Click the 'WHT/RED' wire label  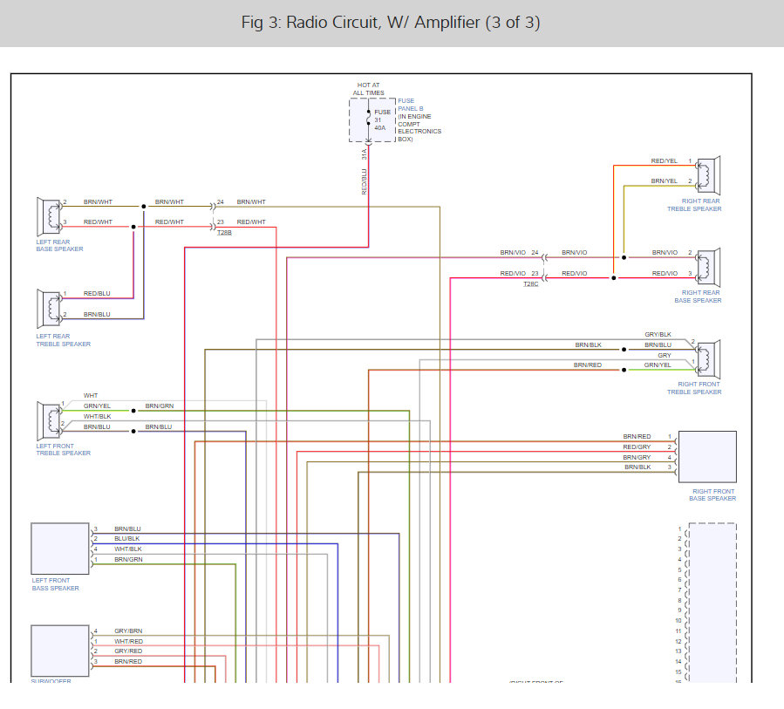[128, 642]
